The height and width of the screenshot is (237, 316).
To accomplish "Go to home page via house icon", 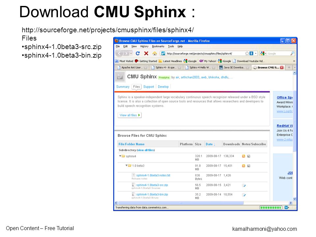I will coord(155,53).
